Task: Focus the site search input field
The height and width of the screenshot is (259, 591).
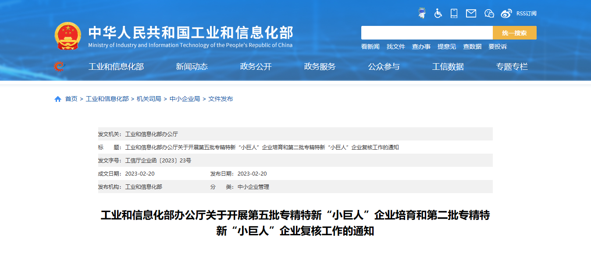Action: pos(427,33)
